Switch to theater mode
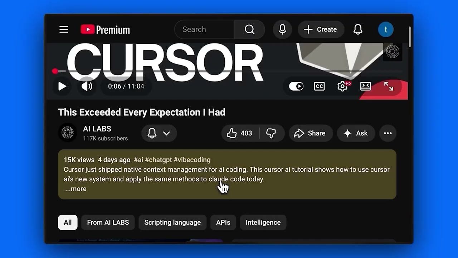Screen dimensions: 458x258 pyautogui.click(x=365, y=86)
